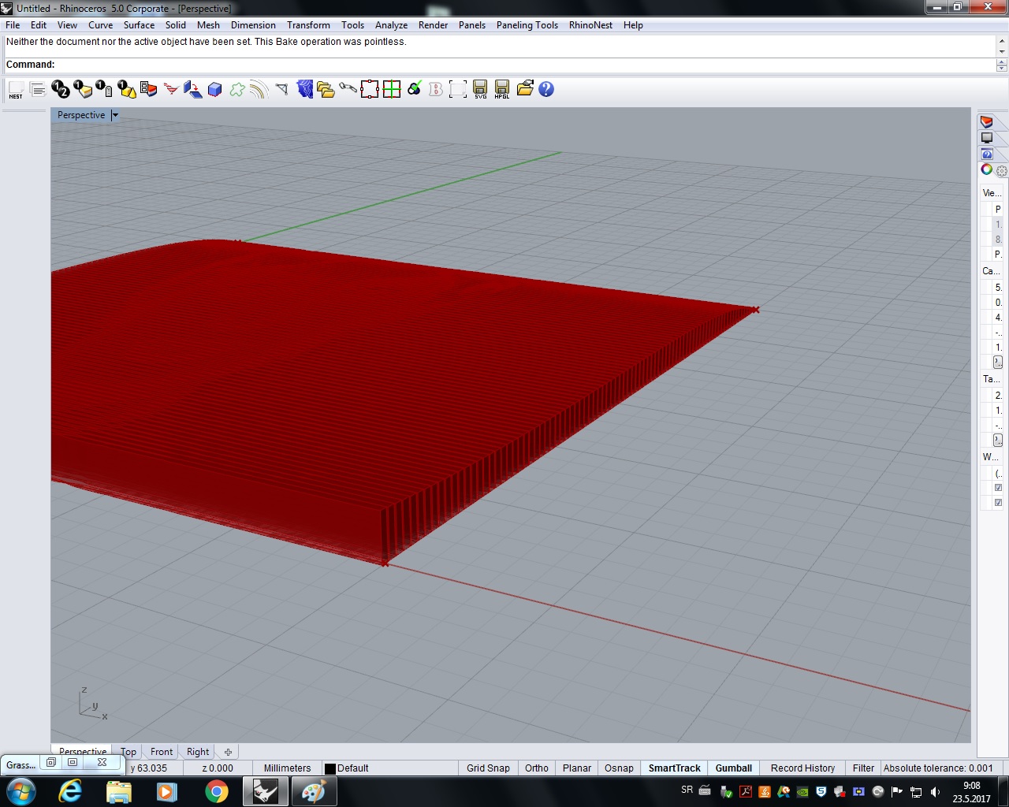Disable SmartTrack in status bar

[x=674, y=768]
